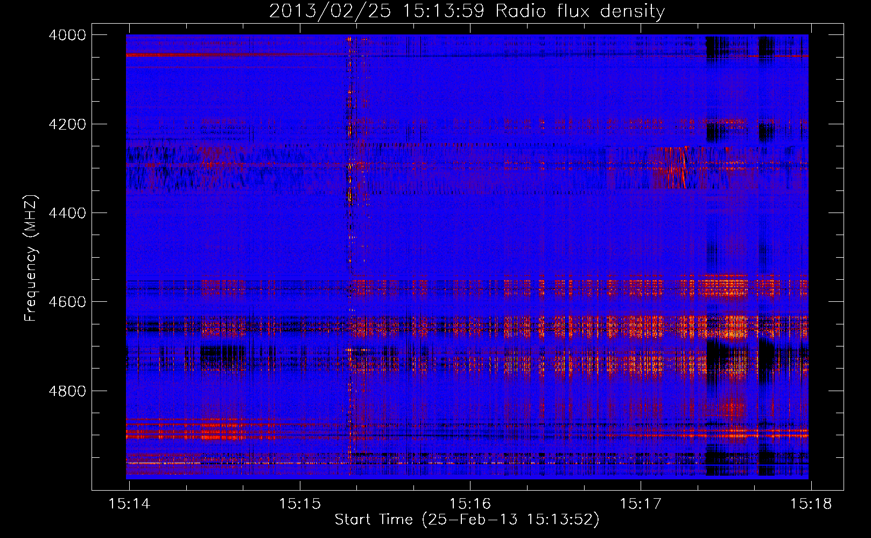The image size is (871, 538).
Task: Click the 4200 frequency axis label
Action: (67, 124)
